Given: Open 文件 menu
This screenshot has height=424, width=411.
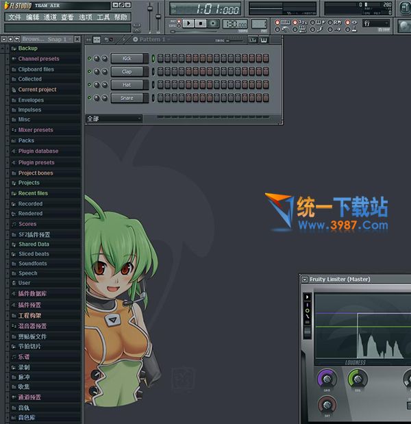Looking at the screenshot, I should (14, 17).
